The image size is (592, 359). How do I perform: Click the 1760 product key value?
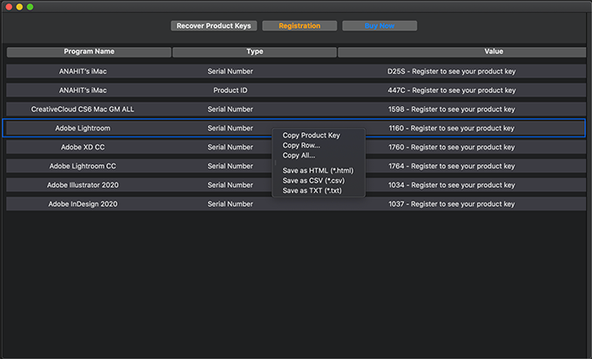(452, 147)
